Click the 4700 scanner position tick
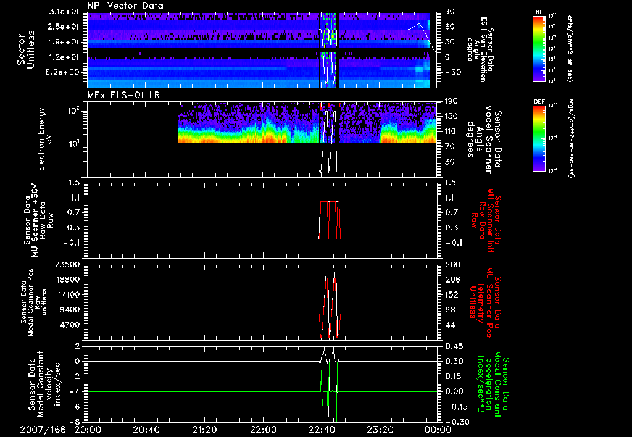This screenshot has width=632, height=437. coord(71,325)
